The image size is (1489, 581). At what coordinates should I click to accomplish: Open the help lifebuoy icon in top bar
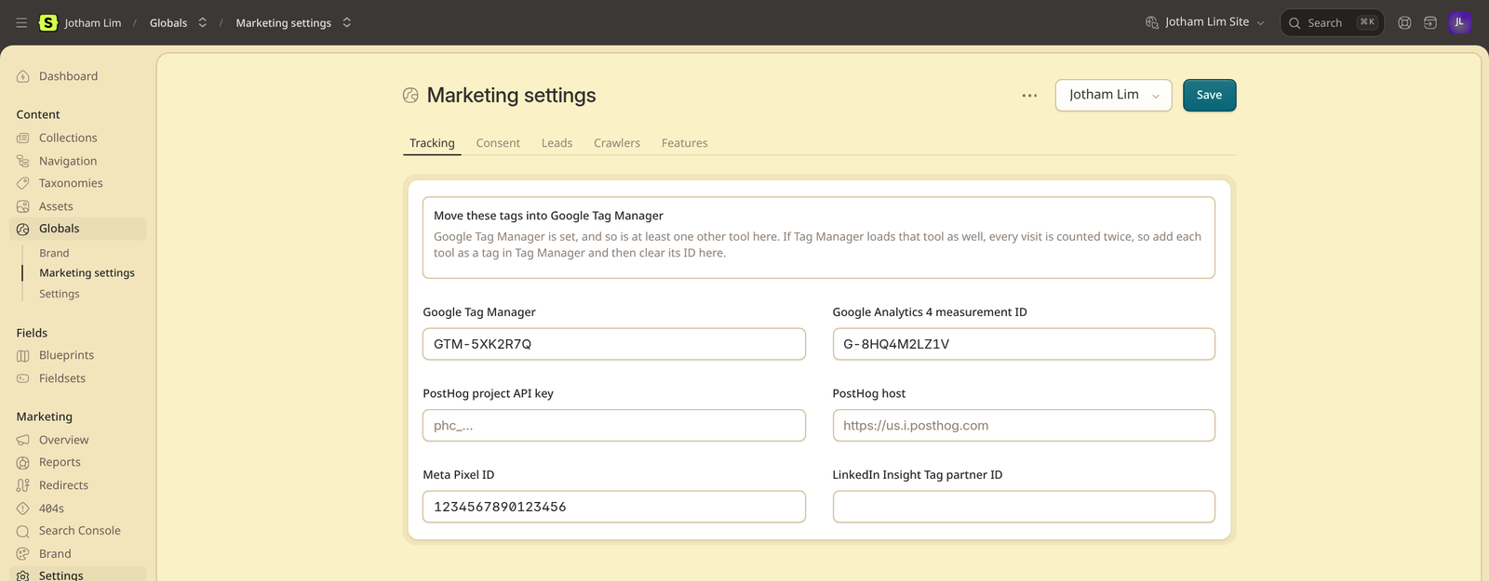click(x=1404, y=22)
